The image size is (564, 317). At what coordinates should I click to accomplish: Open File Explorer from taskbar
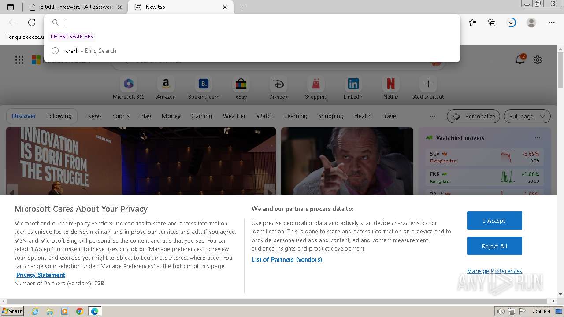click(x=50, y=311)
